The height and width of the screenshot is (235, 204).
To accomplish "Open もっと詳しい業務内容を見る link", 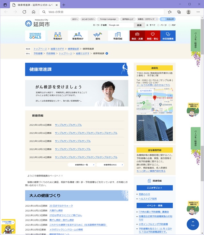I will (151, 171).
